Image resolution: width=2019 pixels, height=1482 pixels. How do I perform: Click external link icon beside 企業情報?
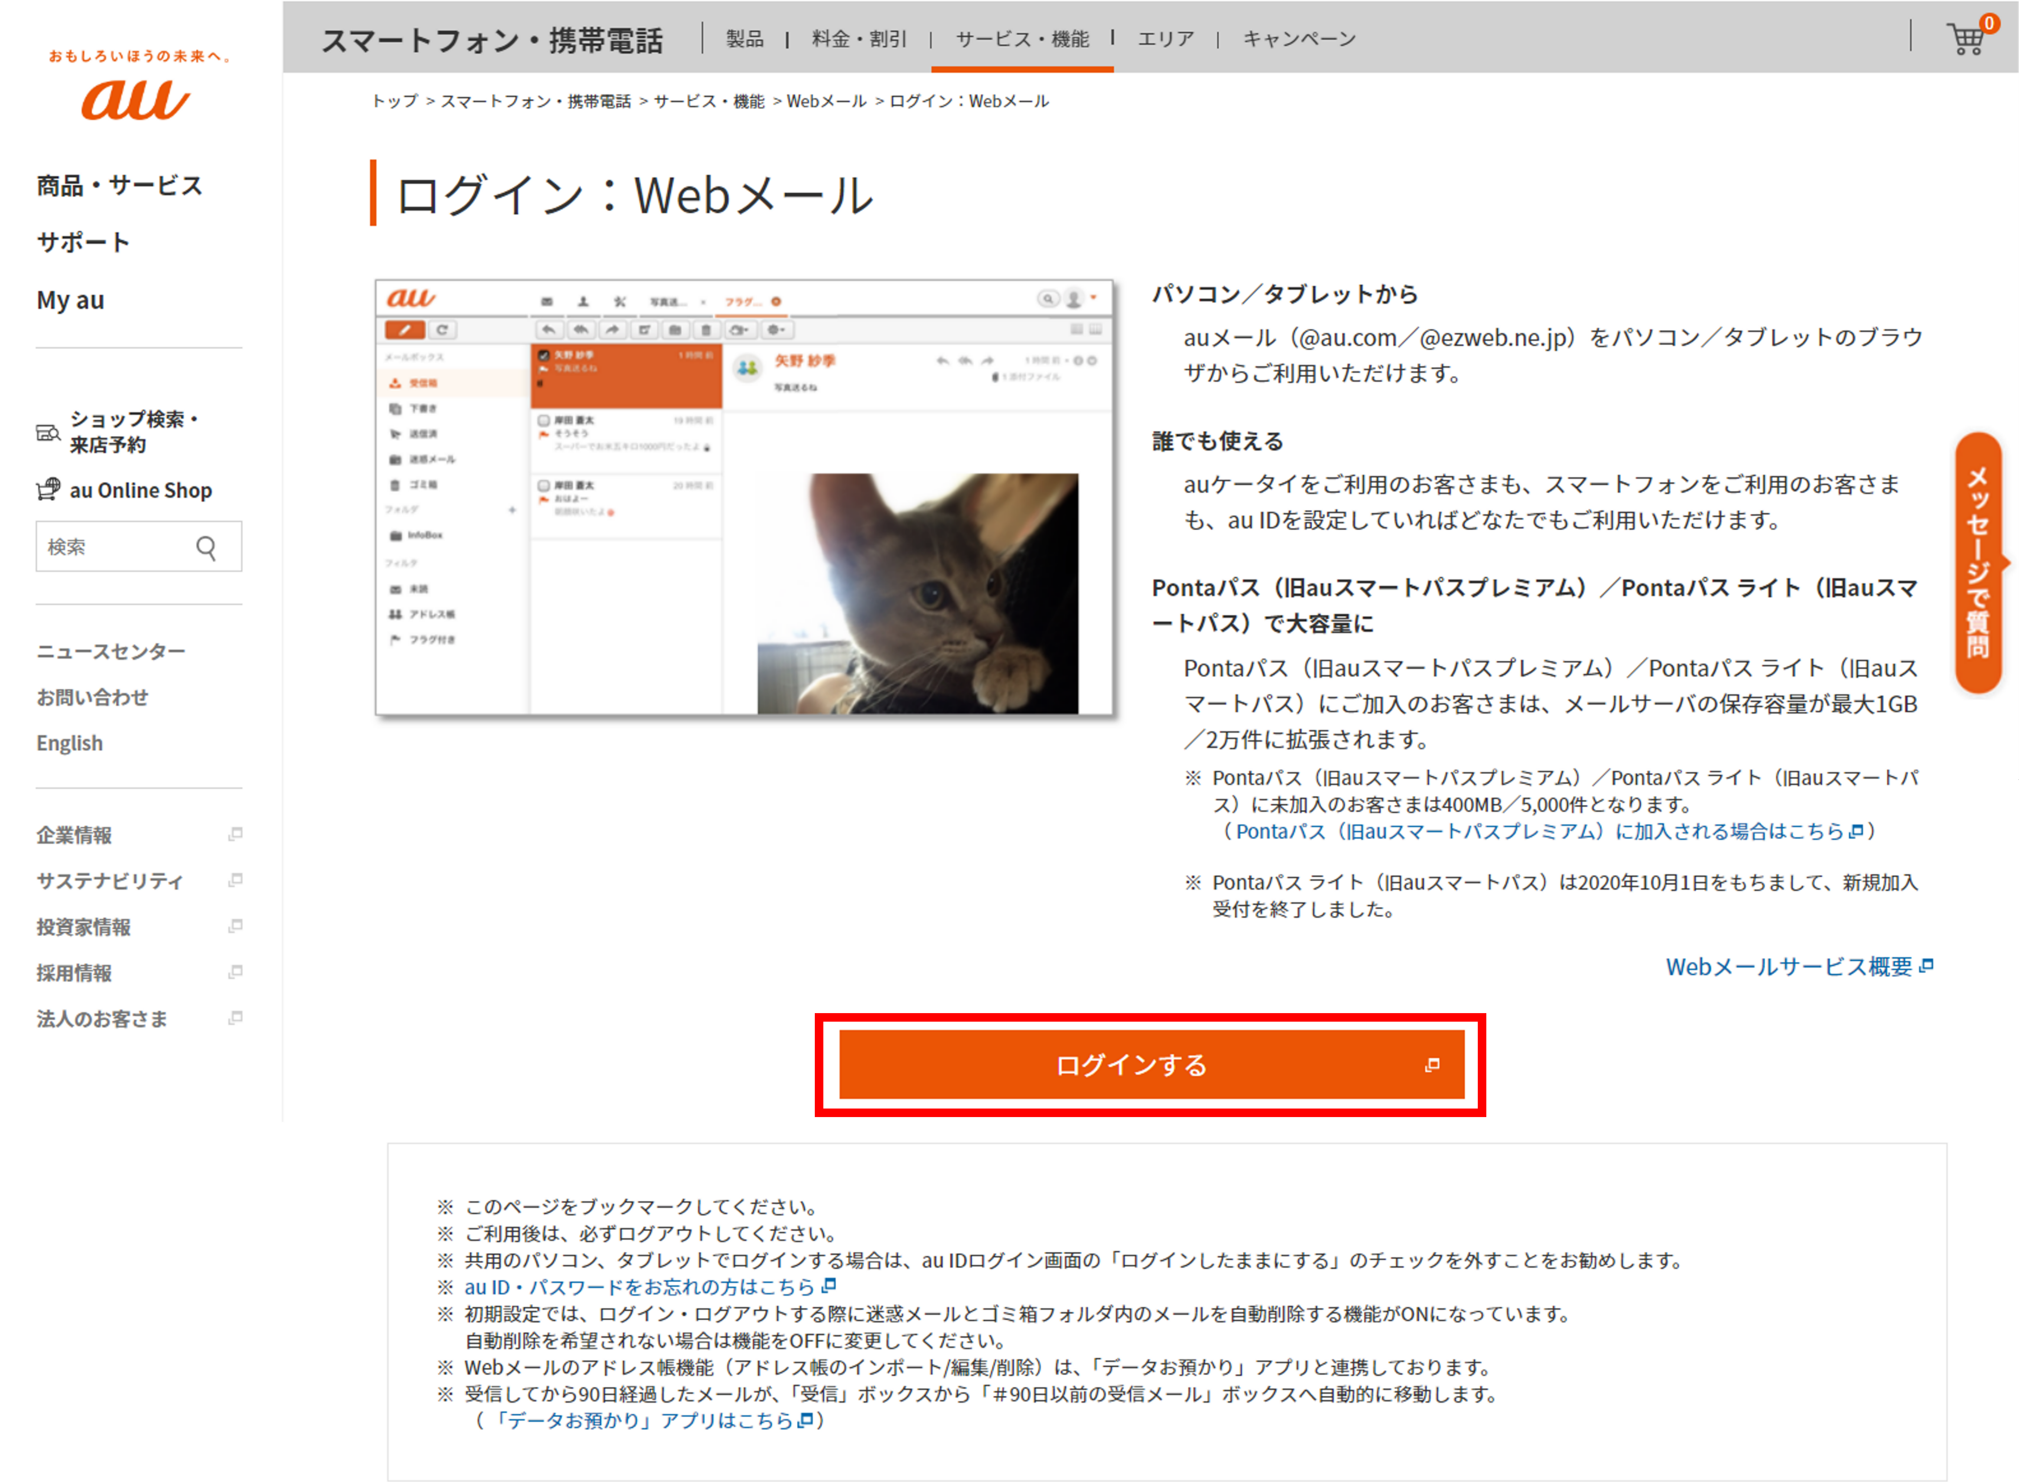coord(236,834)
